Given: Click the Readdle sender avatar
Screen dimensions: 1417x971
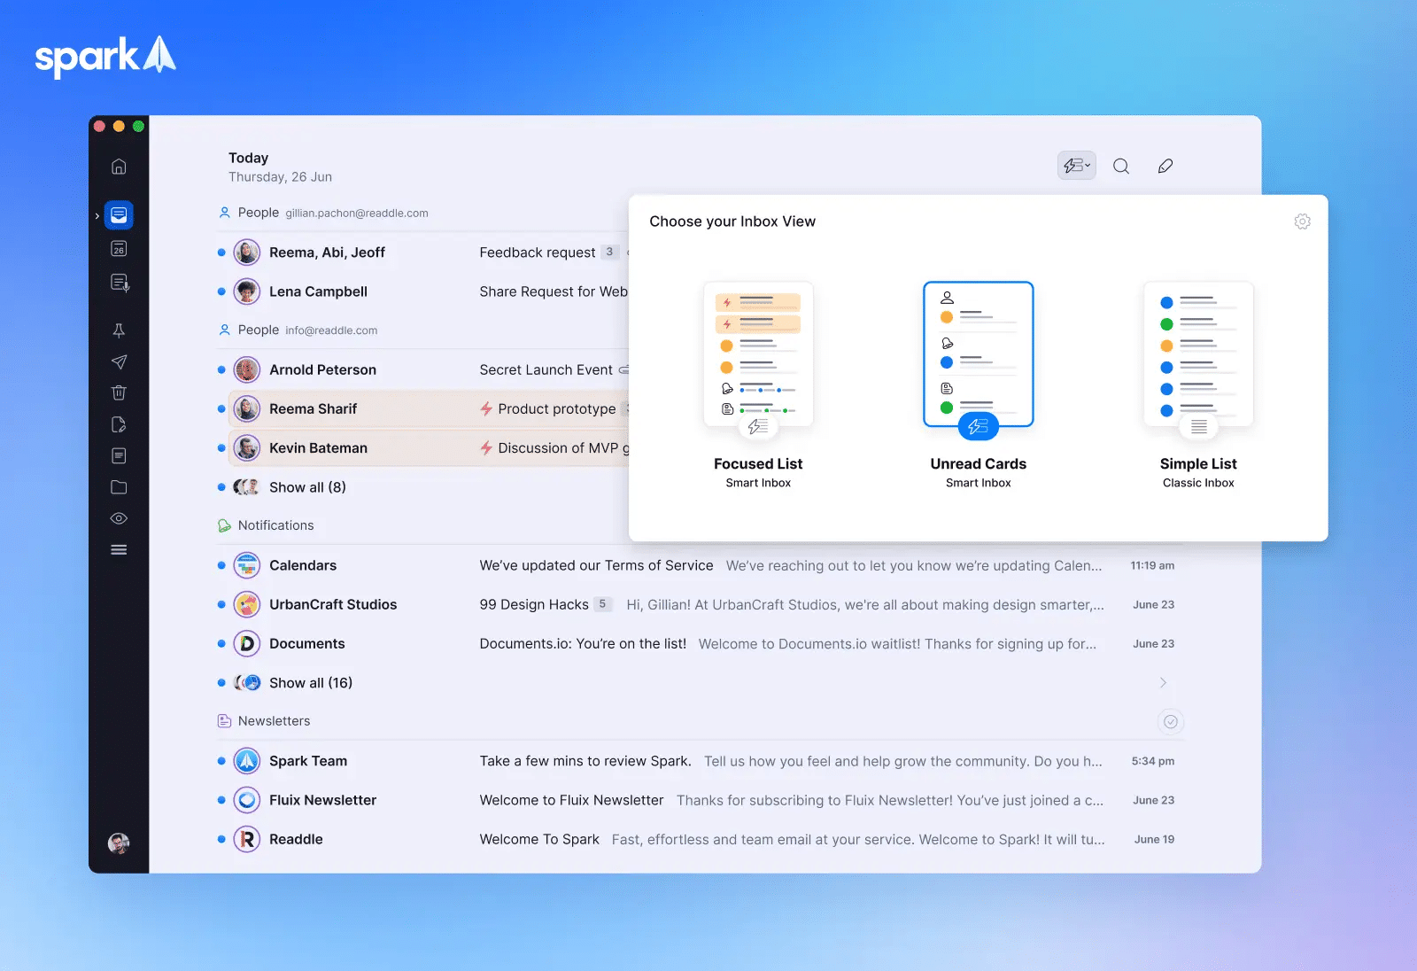Looking at the screenshot, I should [x=247, y=839].
